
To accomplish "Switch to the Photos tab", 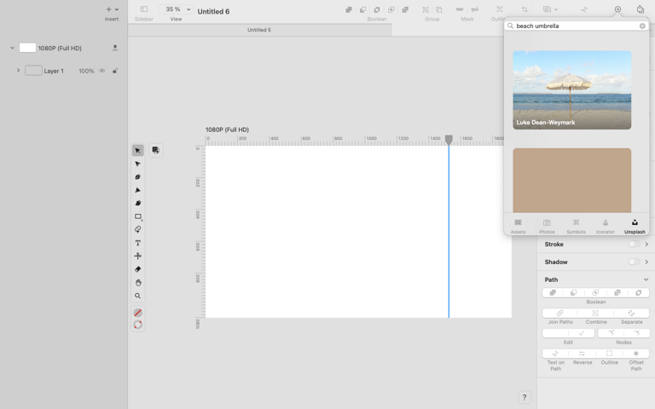I will coord(547,226).
